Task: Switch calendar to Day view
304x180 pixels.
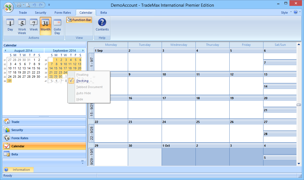Action: [x=10, y=26]
